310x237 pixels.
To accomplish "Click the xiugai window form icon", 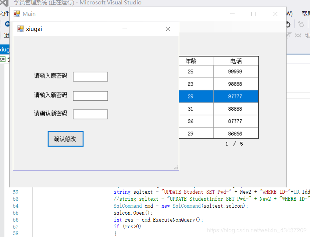I will click(x=20, y=29).
